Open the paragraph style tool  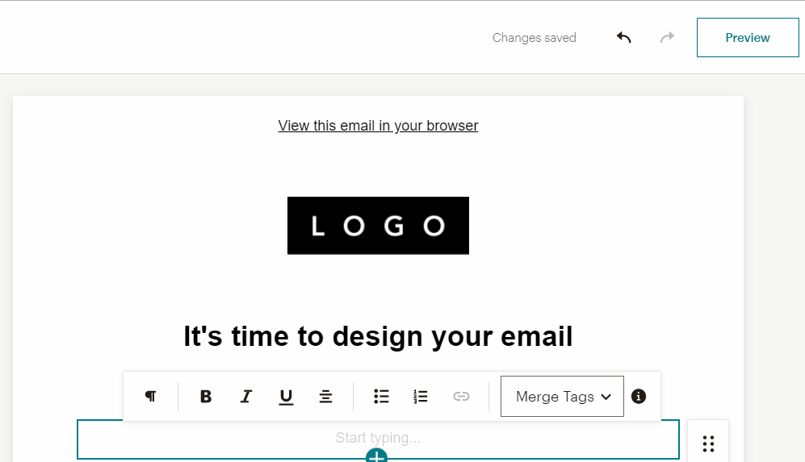150,397
